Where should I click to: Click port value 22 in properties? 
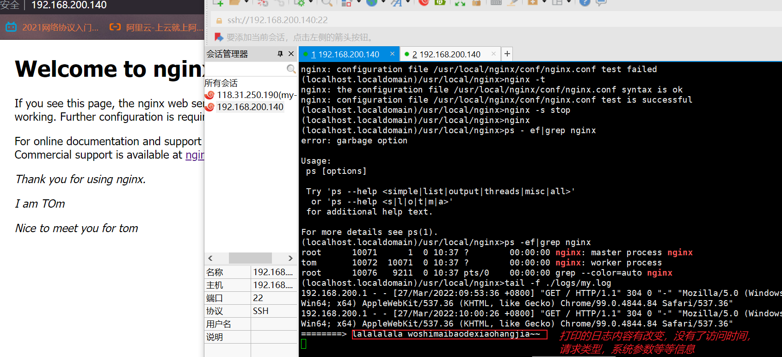click(258, 298)
